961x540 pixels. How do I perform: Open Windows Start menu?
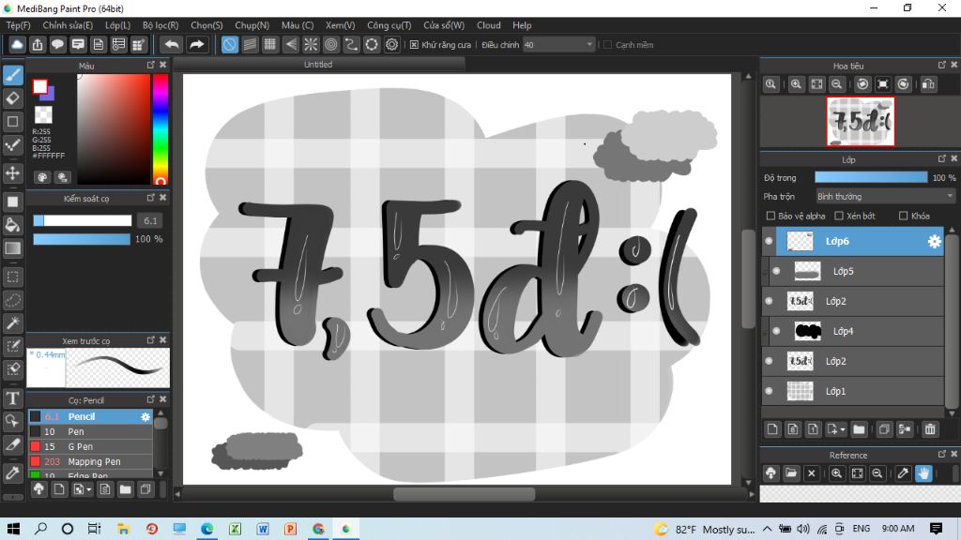point(13,529)
